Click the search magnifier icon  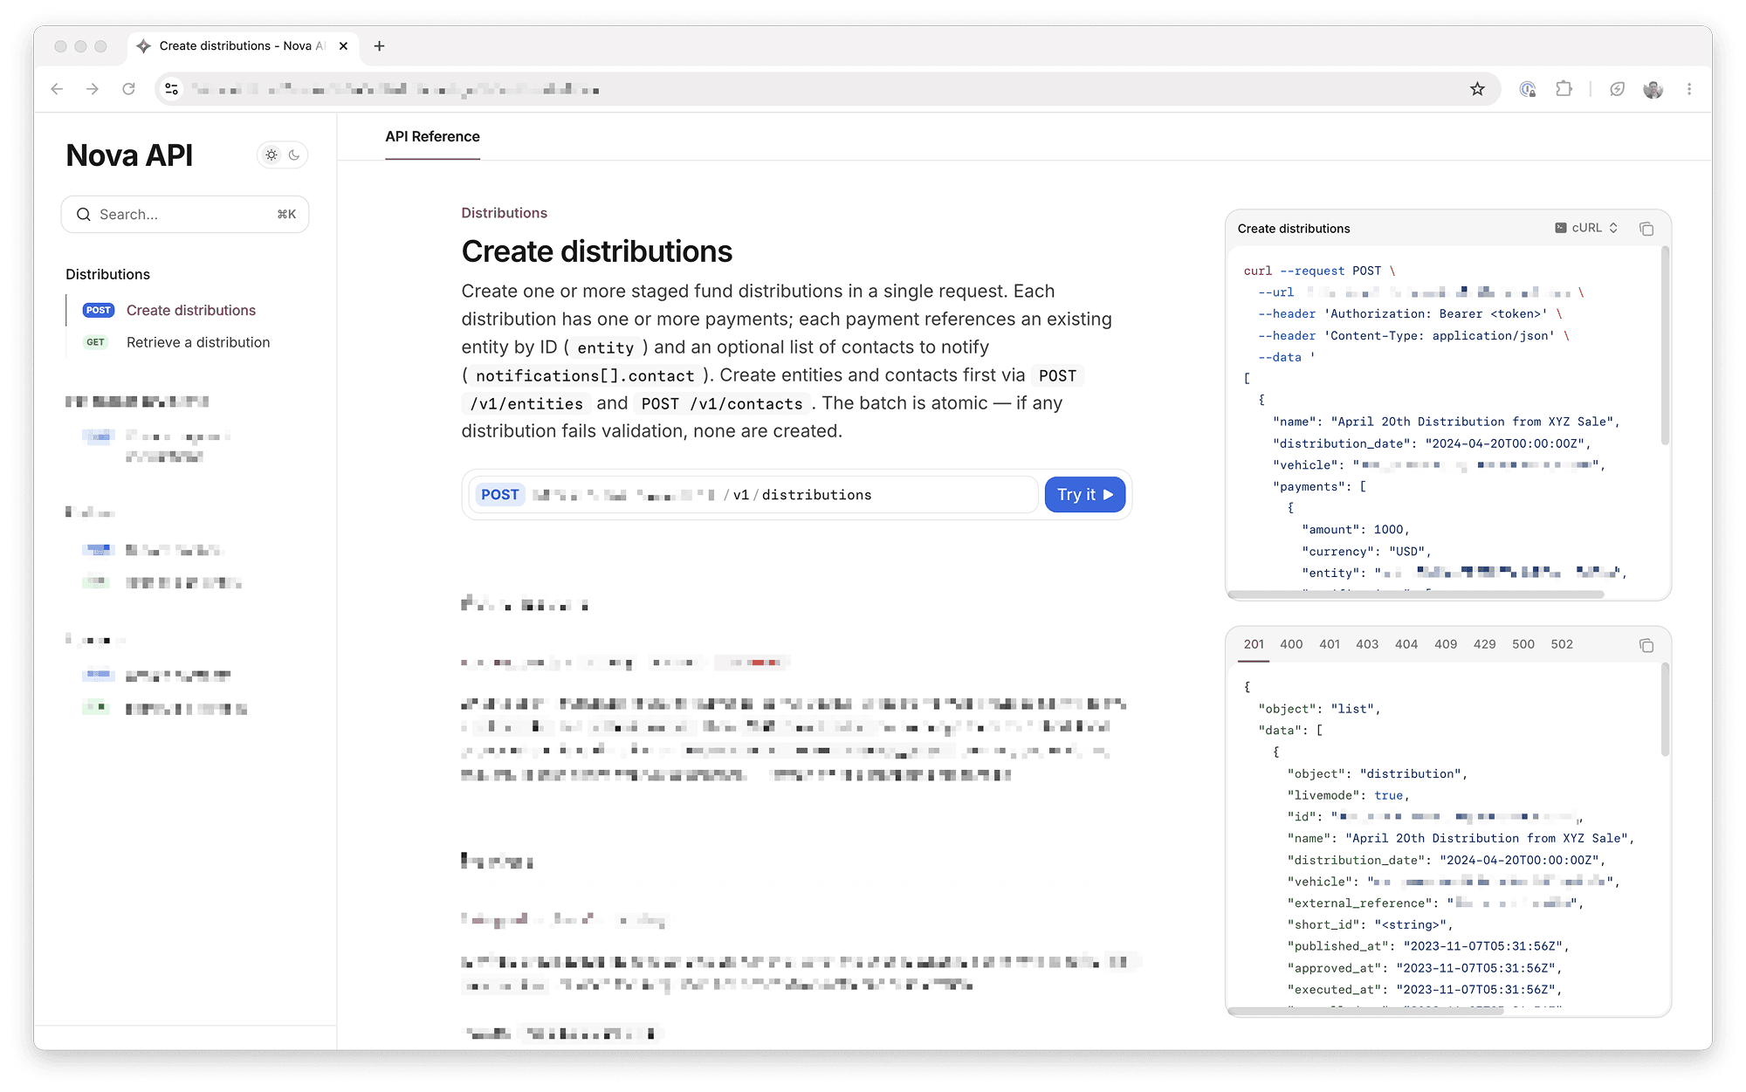pyautogui.click(x=84, y=215)
